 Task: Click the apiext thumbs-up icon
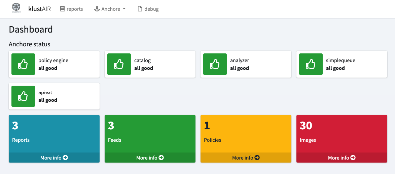click(23, 96)
